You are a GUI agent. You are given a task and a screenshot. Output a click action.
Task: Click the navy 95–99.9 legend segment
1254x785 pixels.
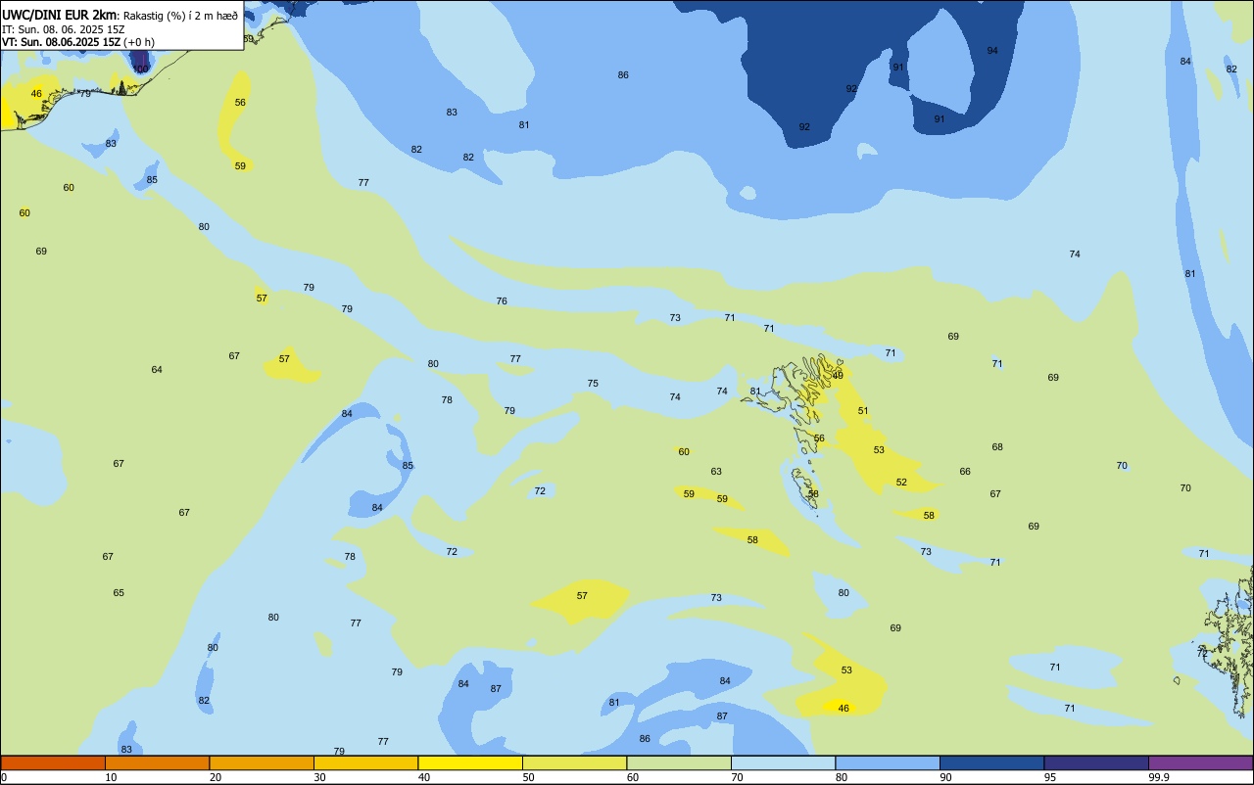[1096, 762]
